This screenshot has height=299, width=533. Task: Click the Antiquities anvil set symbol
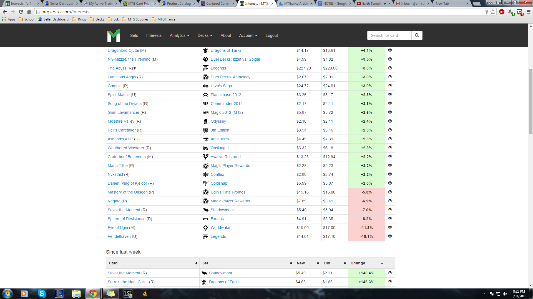click(x=205, y=139)
